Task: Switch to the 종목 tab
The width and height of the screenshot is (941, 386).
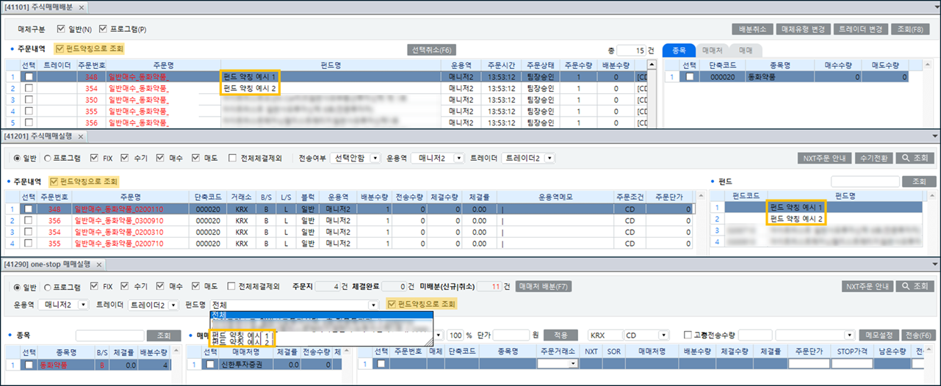Action: 679,50
